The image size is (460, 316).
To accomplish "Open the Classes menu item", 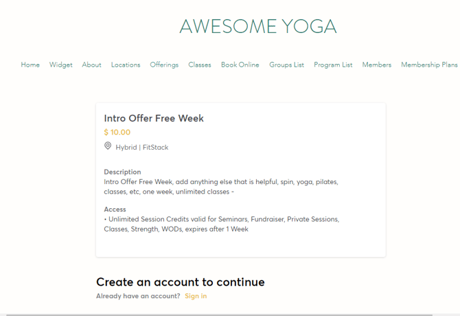I will tap(200, 65).
